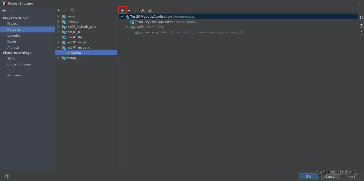Viewport: 364px width, 181px height.
Task: Open the Libraries settings page
Action: pos(14,36)
